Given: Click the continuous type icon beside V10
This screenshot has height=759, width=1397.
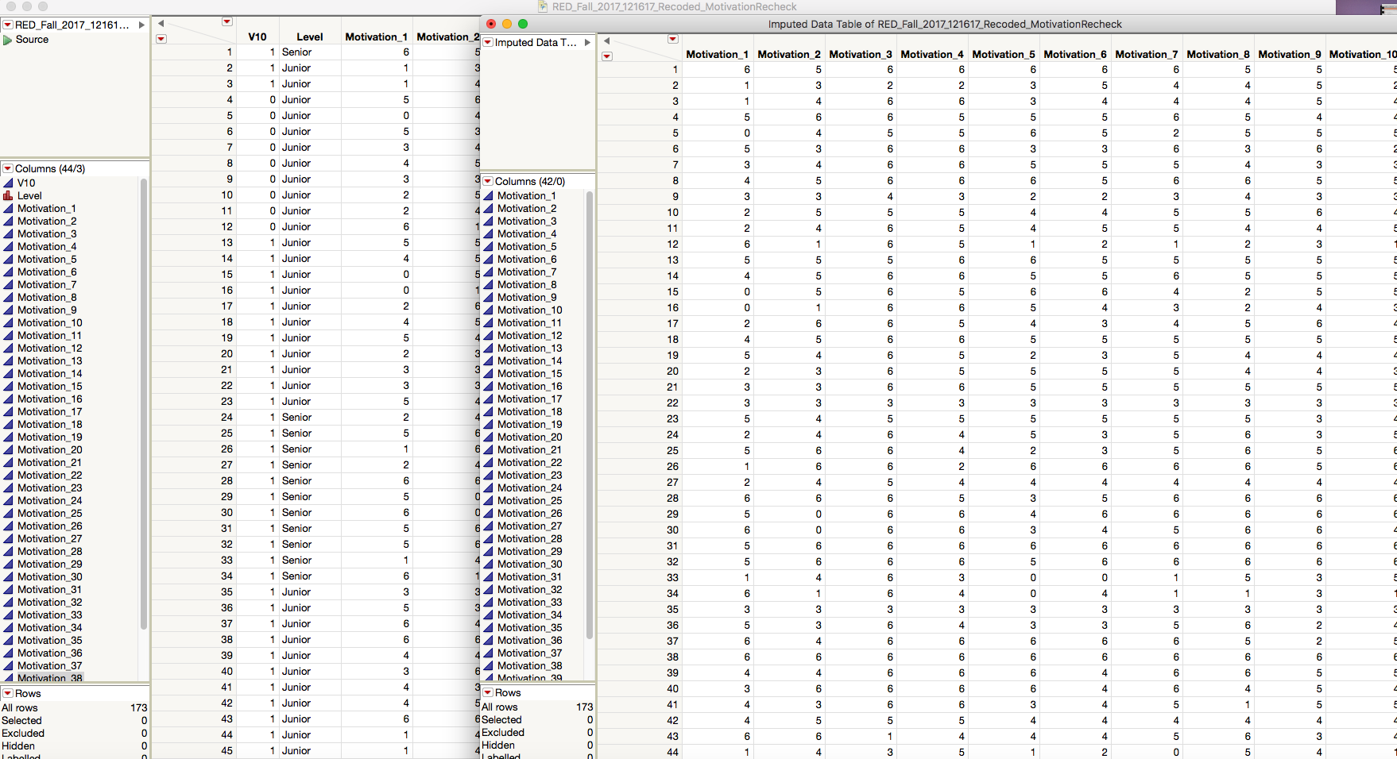Looking at the screenshot, I should (x=8, y=183).
